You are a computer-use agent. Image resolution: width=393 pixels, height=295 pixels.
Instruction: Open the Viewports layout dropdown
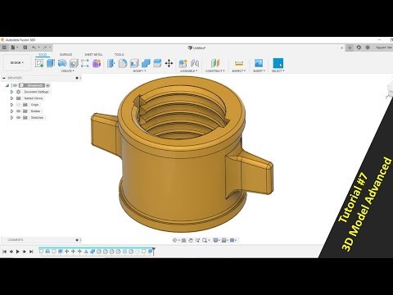(233, 240)
